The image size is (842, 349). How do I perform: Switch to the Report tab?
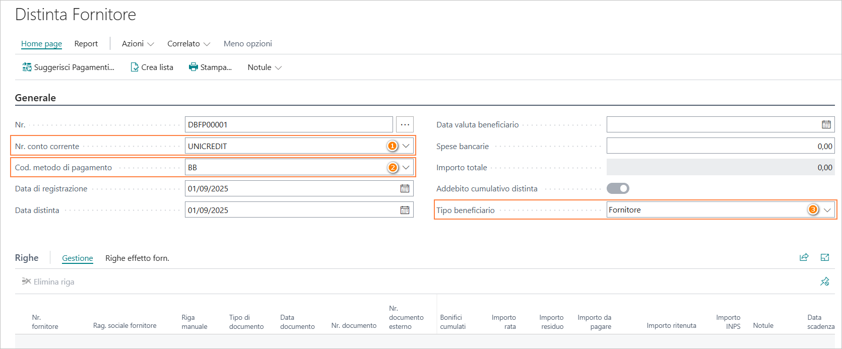[86, 44]
